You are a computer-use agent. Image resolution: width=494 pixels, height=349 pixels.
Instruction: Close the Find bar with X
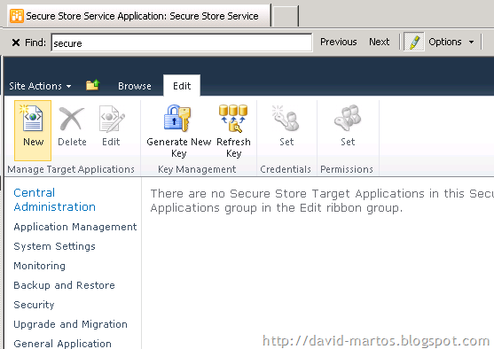coord(16,43)
